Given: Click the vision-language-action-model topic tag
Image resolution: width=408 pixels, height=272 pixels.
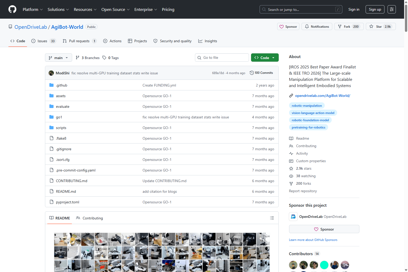Looking at the screenshot, I should (313, 113).
